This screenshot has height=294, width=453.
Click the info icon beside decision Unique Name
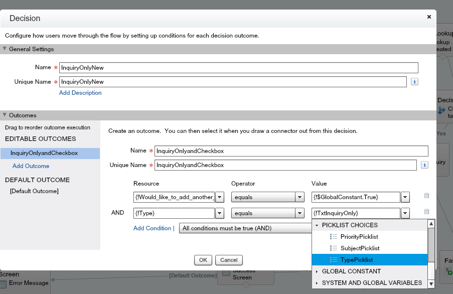(414, 82)
